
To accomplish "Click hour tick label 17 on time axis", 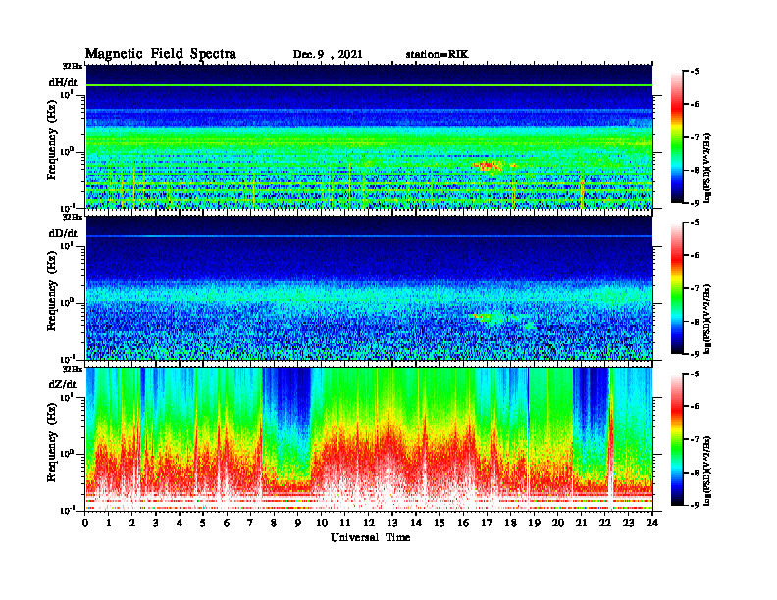I will point(487,523).
